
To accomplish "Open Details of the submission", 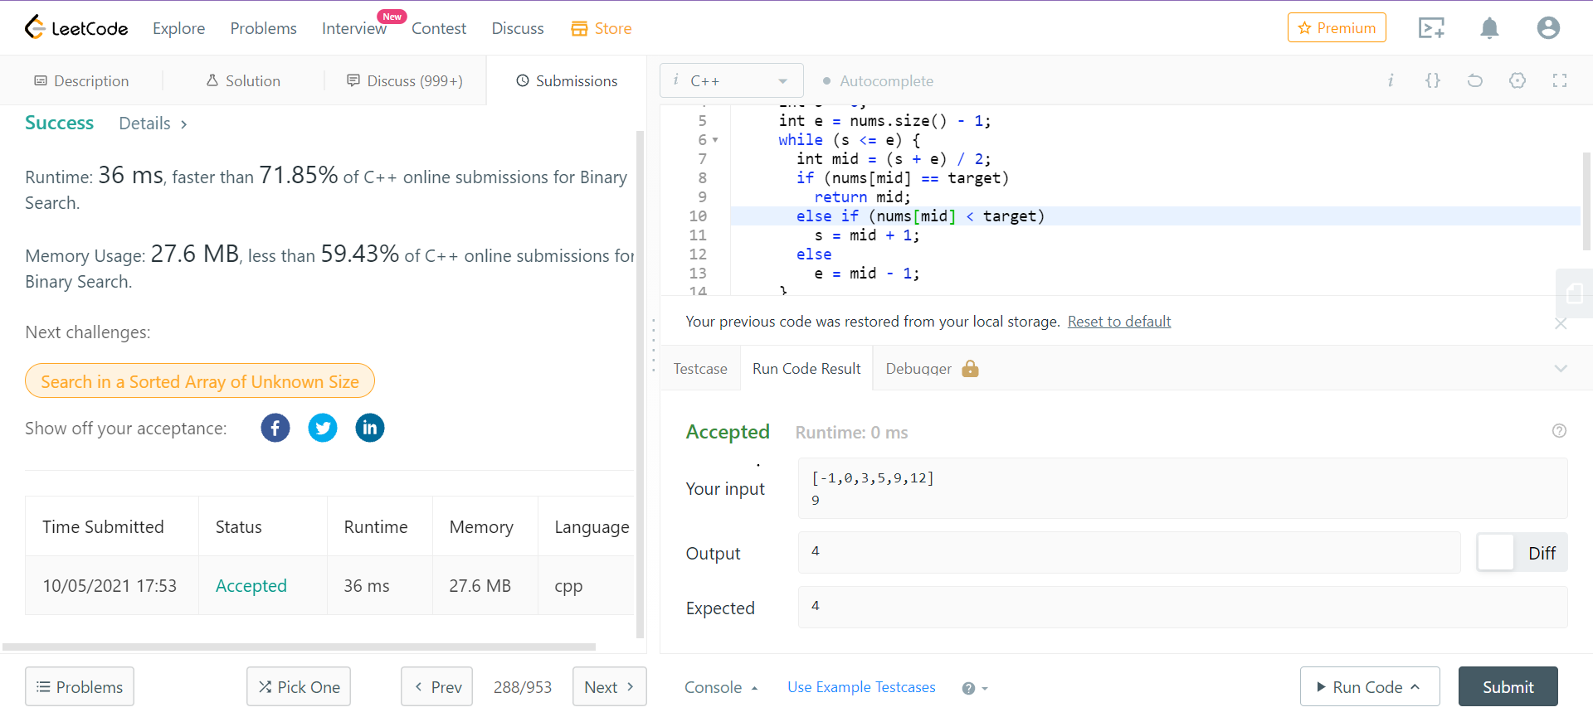I will point(153,124).
